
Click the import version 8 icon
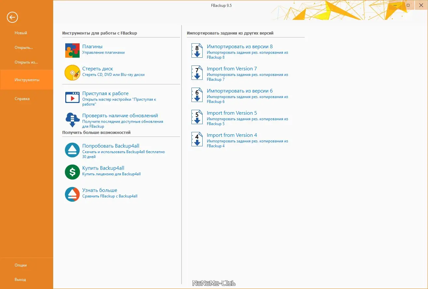[x=197, y=51]
